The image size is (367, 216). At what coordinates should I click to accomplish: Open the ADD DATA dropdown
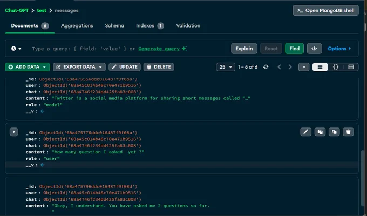[28, 67]
